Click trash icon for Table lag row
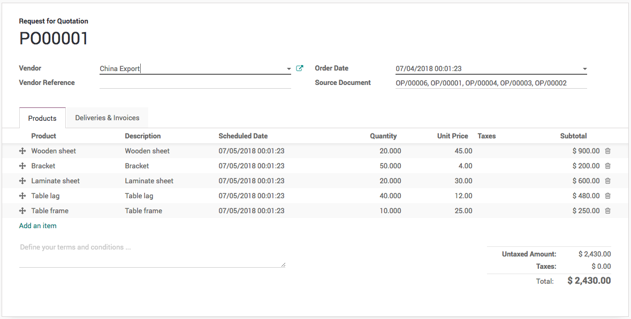Viewport: 631px width, 319px height. pos(607,196)
